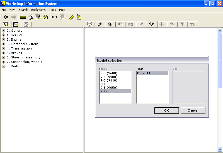Expand 7. Suspension, wheels node
This screenshot has width=223, height=153.
coord(3,62)
